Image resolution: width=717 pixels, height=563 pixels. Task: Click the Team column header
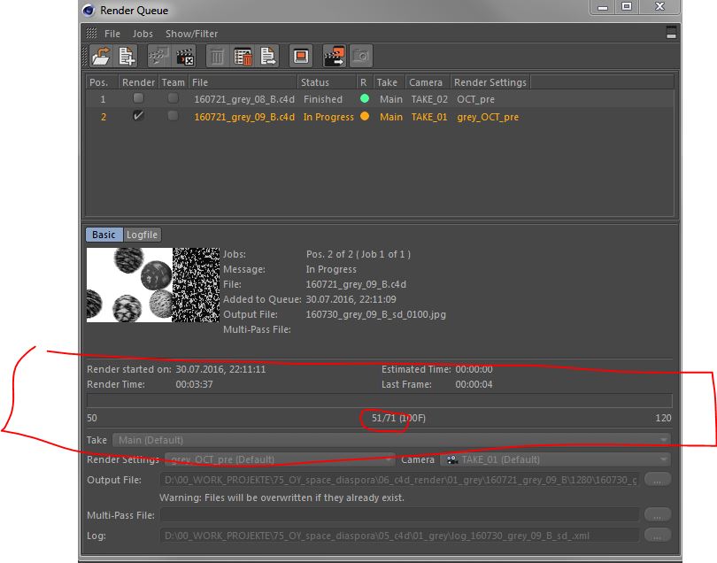point(173,82)
